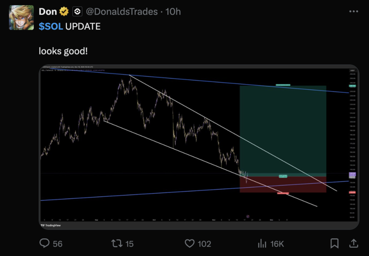Repost the $SOL update tweet
The height and width of the screenshot is (256, 369).
point(117,244)
